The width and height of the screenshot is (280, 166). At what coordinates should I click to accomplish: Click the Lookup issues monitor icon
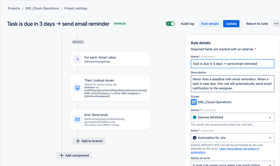[78, 88]
